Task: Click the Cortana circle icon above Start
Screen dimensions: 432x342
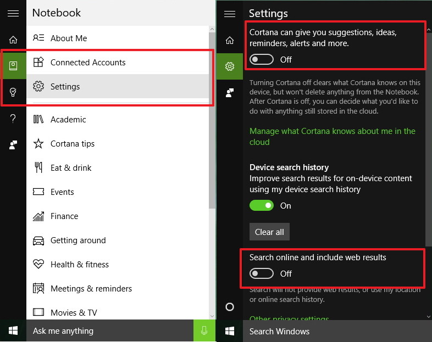Action: (x=230, y=307)
